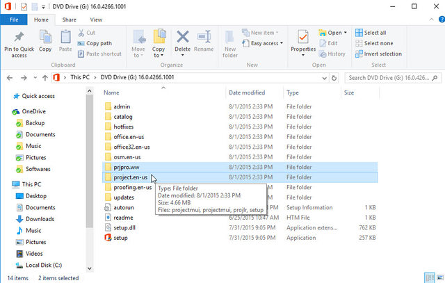Open Local Disk (C:) in sidebar
Image resolution: width=445 pixels, height=283 pixels.
(x=44, y=265)
